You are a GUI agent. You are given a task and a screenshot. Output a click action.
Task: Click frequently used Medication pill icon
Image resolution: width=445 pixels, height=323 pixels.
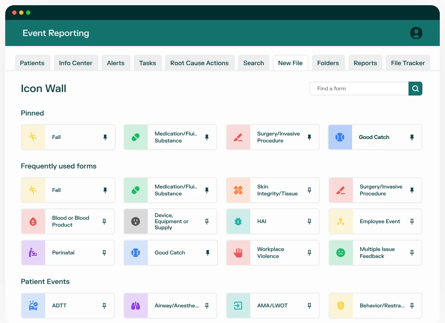point(136,190)
